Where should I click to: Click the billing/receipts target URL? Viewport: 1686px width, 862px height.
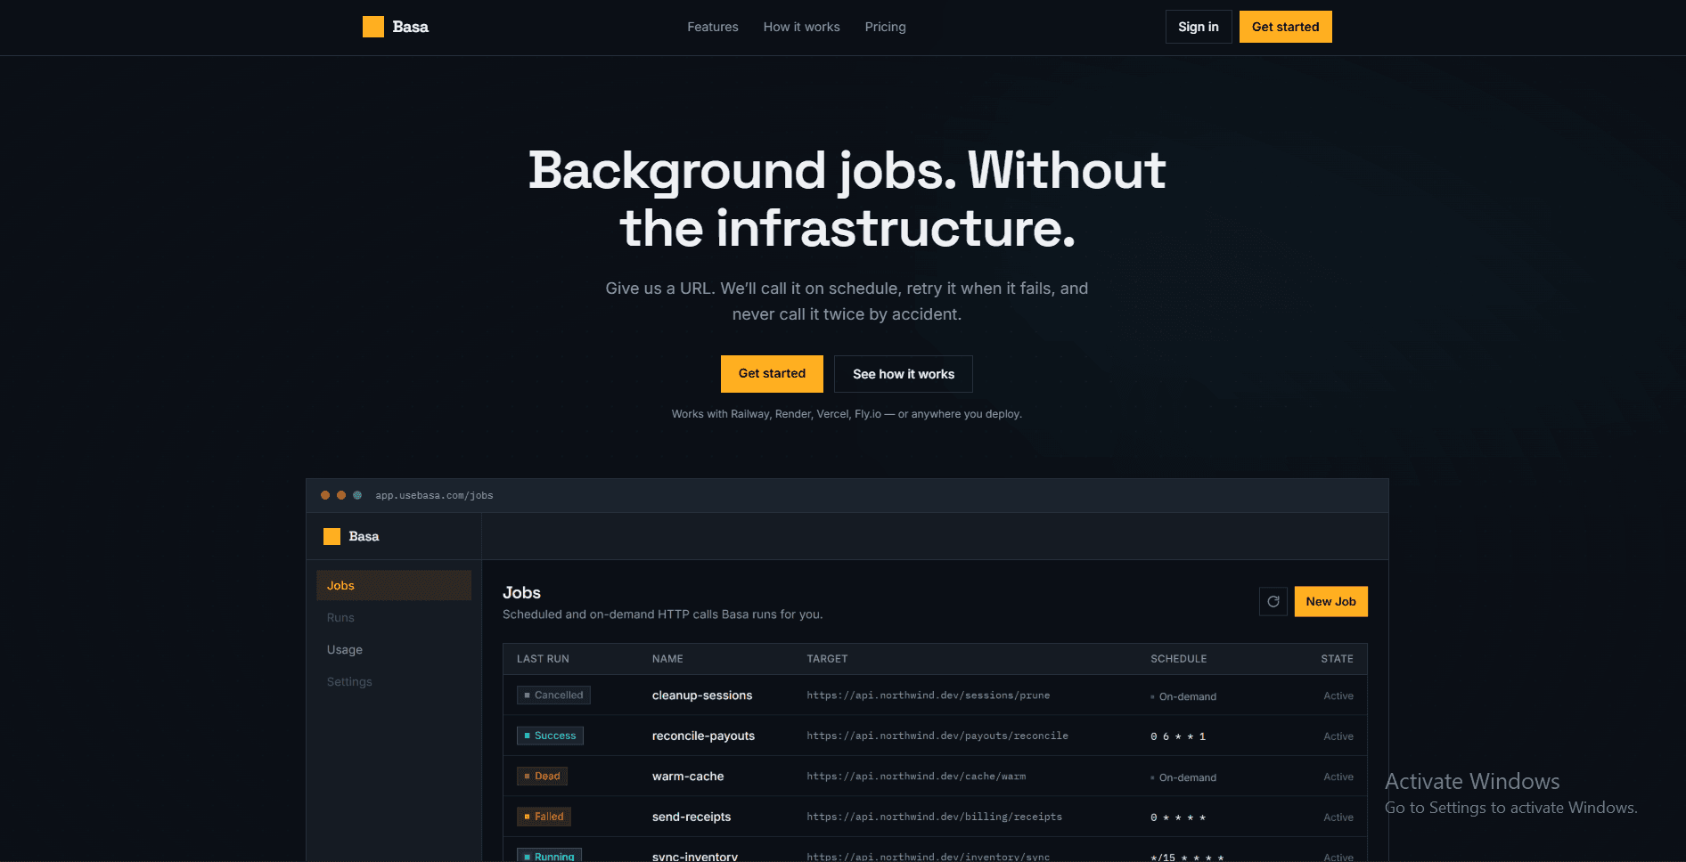[x=935, y=817]
